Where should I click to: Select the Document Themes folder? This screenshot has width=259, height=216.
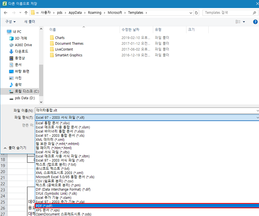(x=66, y=44)
